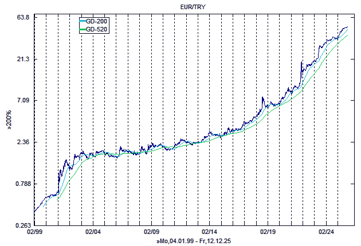Click the green GD-520 line swatch
Image resolution: width=361 pixels, height=246 pixels.
(82, 29)
